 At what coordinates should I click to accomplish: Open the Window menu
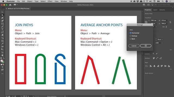tap(64, 1)
